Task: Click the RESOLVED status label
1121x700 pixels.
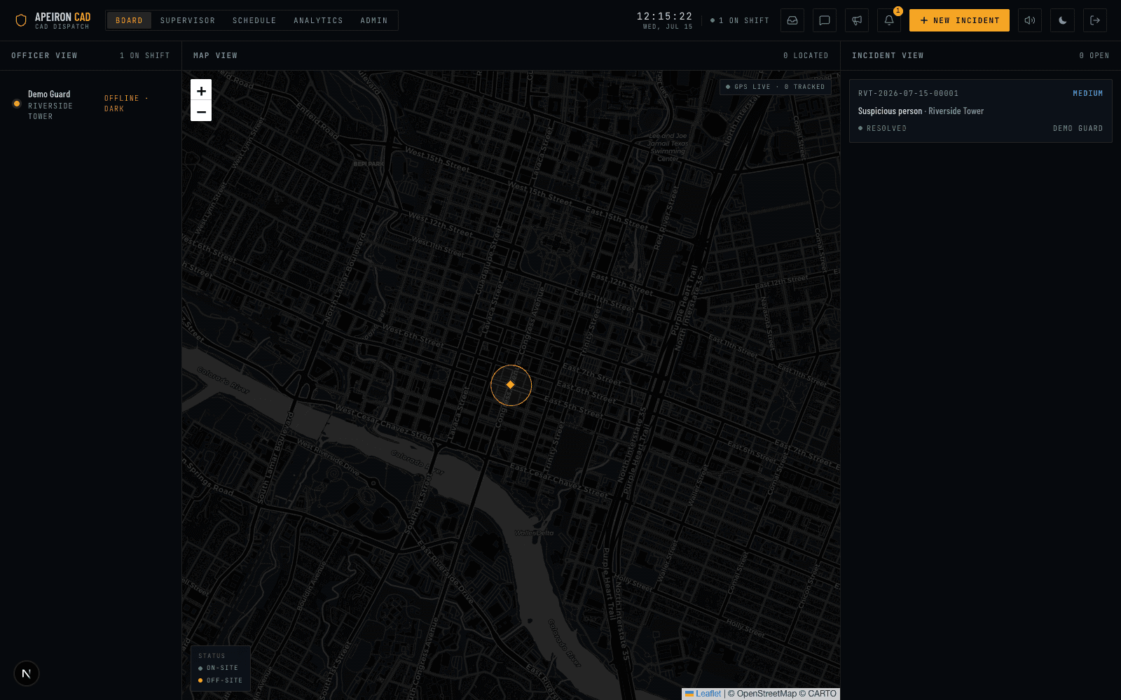Action: tap(882, 128)
